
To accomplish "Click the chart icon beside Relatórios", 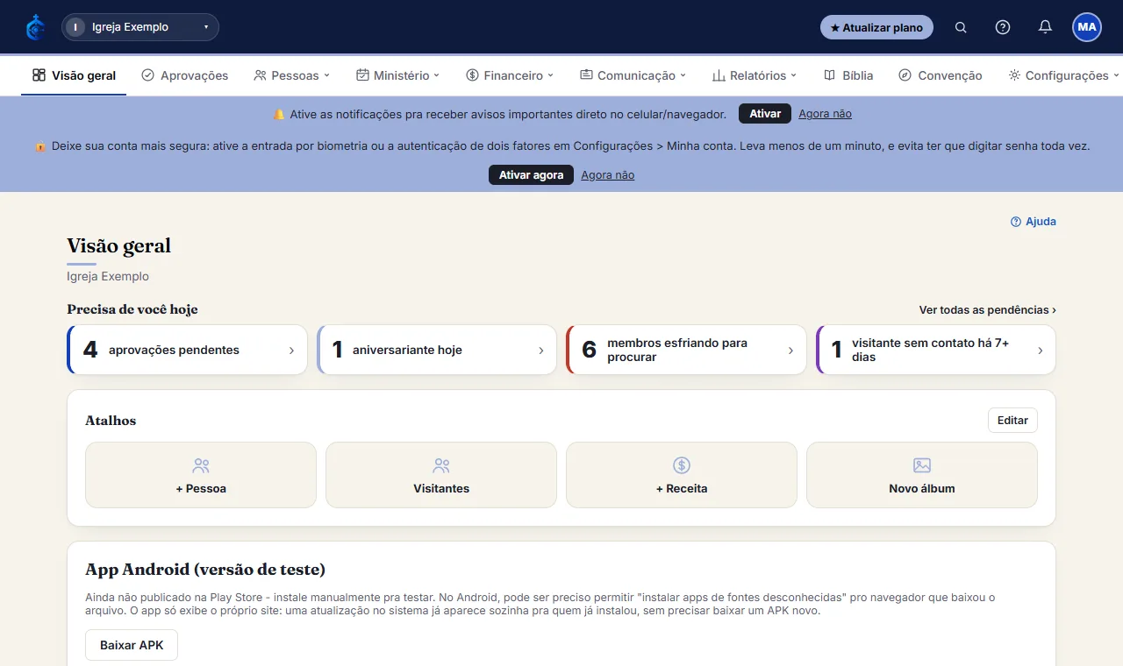I will pyautogui.click(x=719, y=75).
